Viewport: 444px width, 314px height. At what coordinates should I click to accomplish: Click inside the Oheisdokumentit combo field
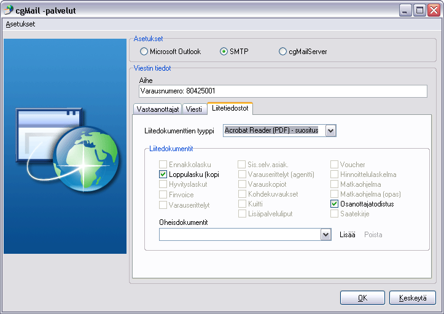point(240,235)
